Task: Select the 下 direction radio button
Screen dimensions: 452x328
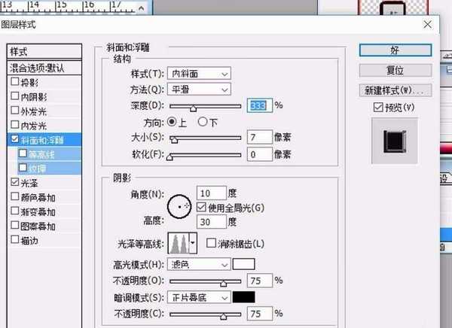Action: point(202,121)
